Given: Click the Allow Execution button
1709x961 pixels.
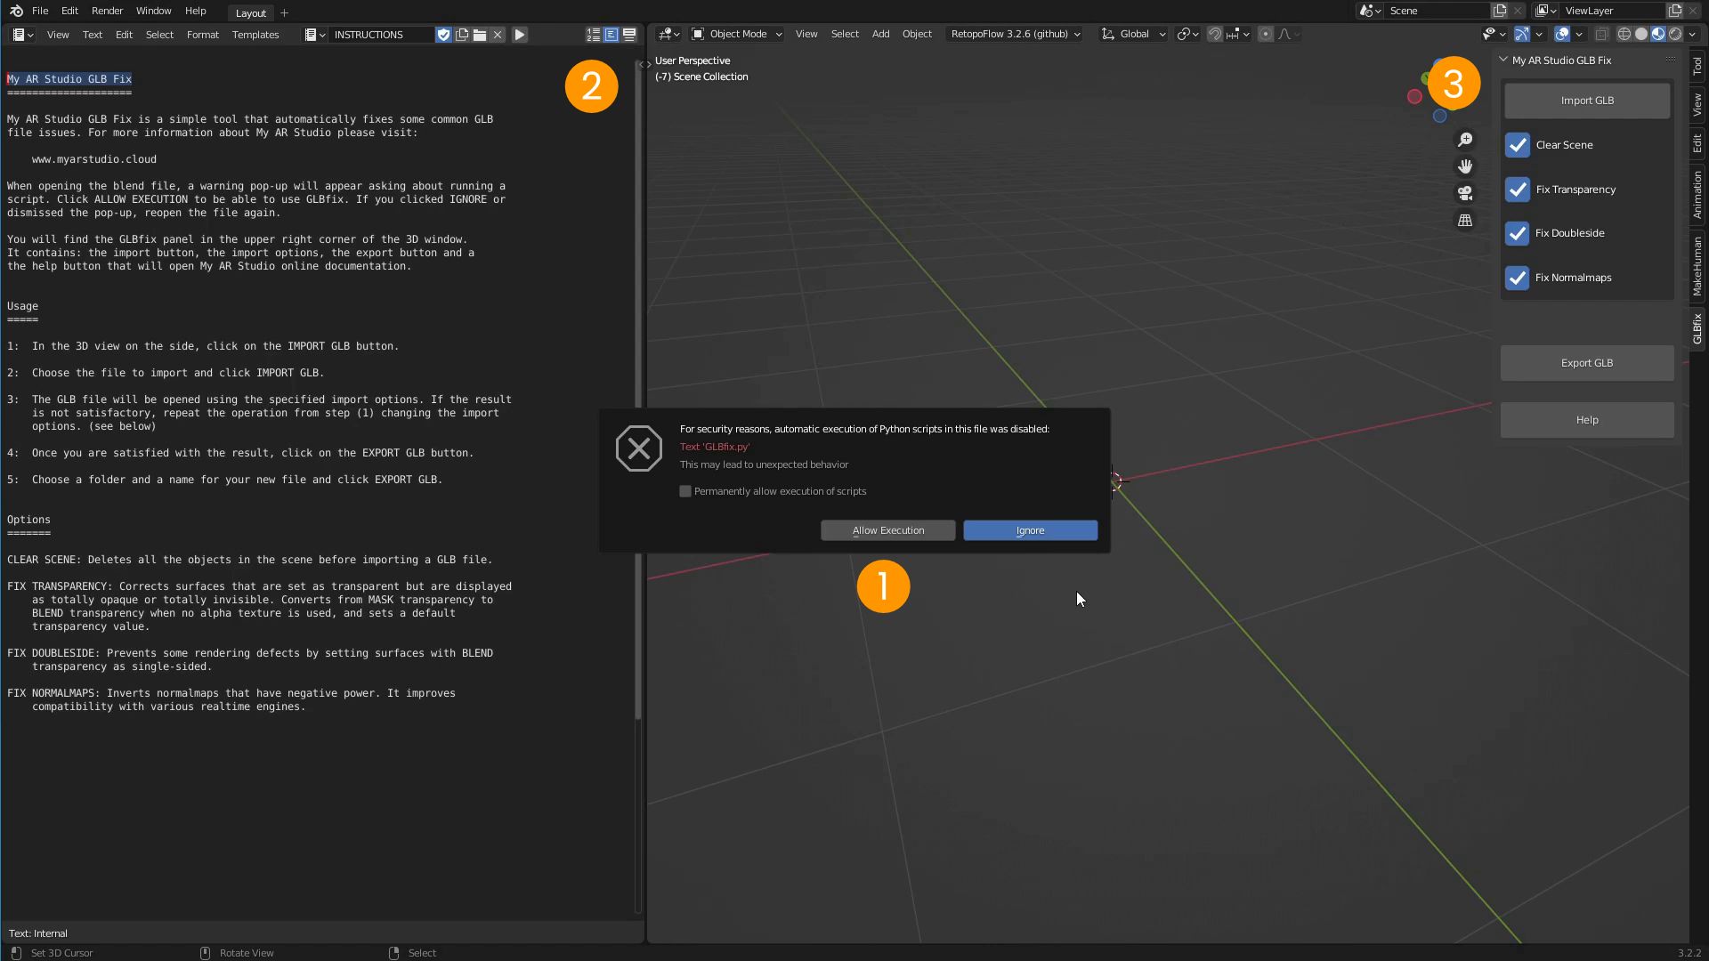Looking at the screenshot, I should point(887,529).
